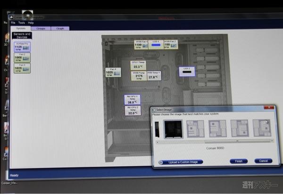Click the Cancel button in Select Image
The image size is (283, 194).
[263, 161]
